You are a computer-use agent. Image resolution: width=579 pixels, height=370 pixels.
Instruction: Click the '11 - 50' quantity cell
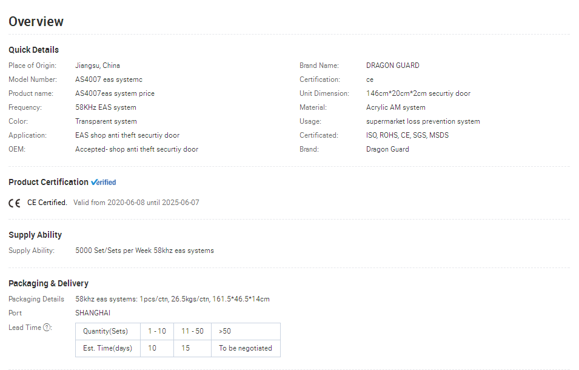(192, 332)
